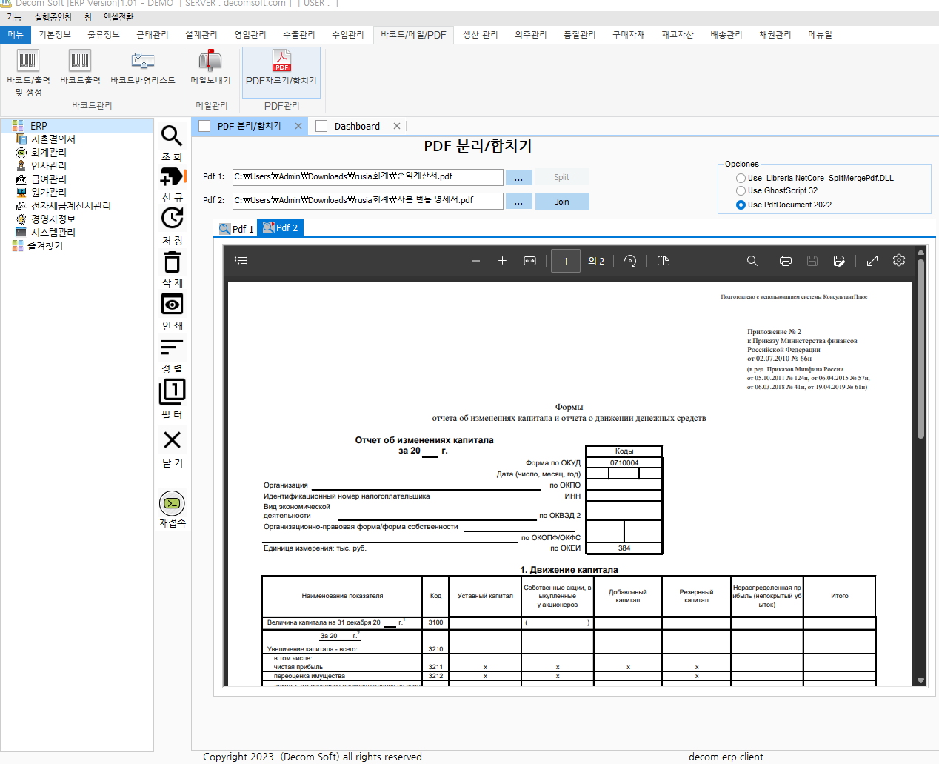Image resolution: width=939 pixels, height=764 pixels.
Task: Select Use Libreria NetCore SplitMergePdf.DLL option
Action: (x=741, y=179)
